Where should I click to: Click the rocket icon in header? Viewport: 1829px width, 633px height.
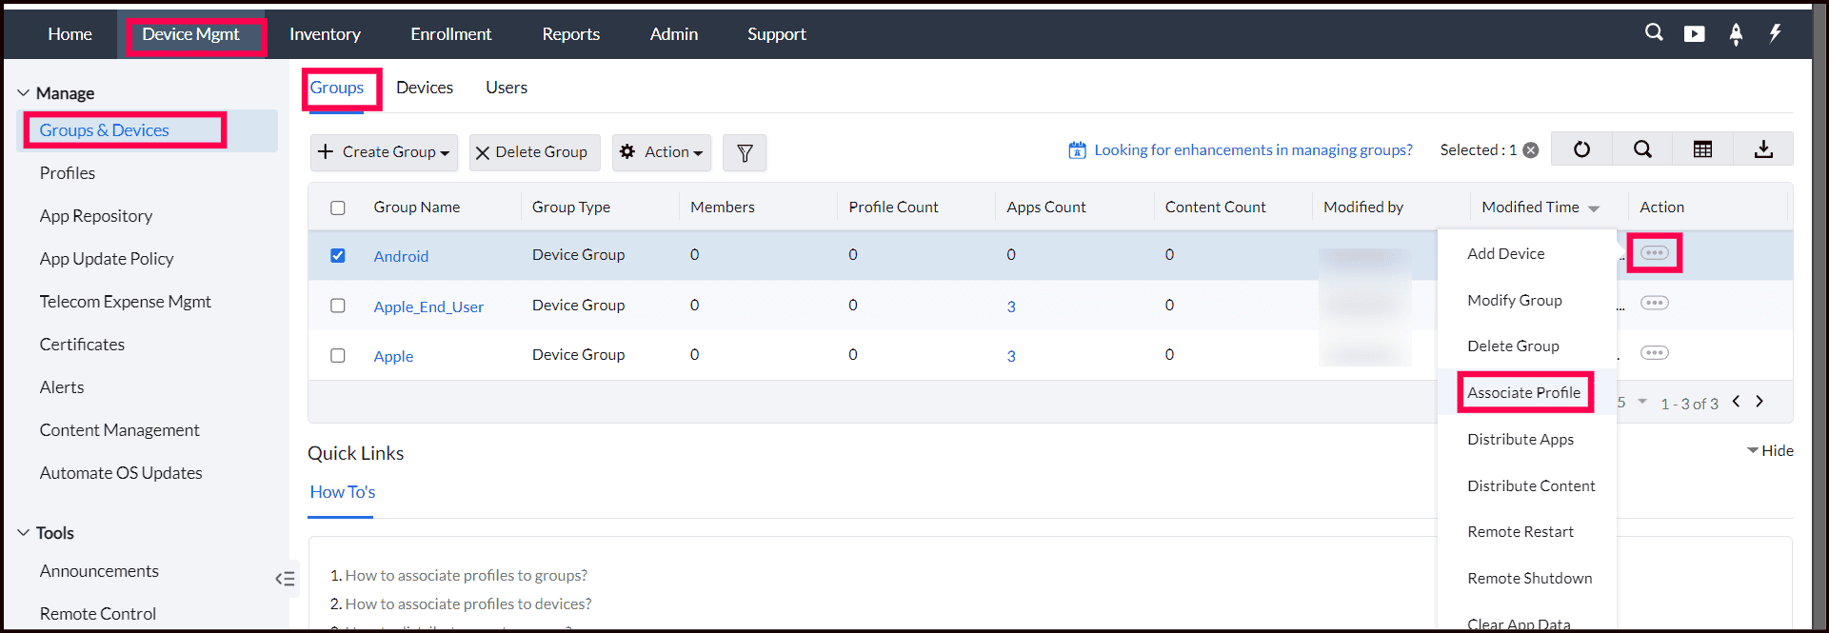[1736, 34]
